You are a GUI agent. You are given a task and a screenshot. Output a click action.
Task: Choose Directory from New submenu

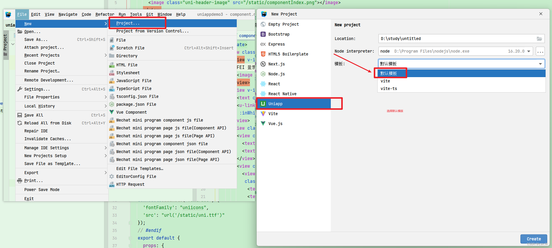pyautogui.click(x=173, y=56)
